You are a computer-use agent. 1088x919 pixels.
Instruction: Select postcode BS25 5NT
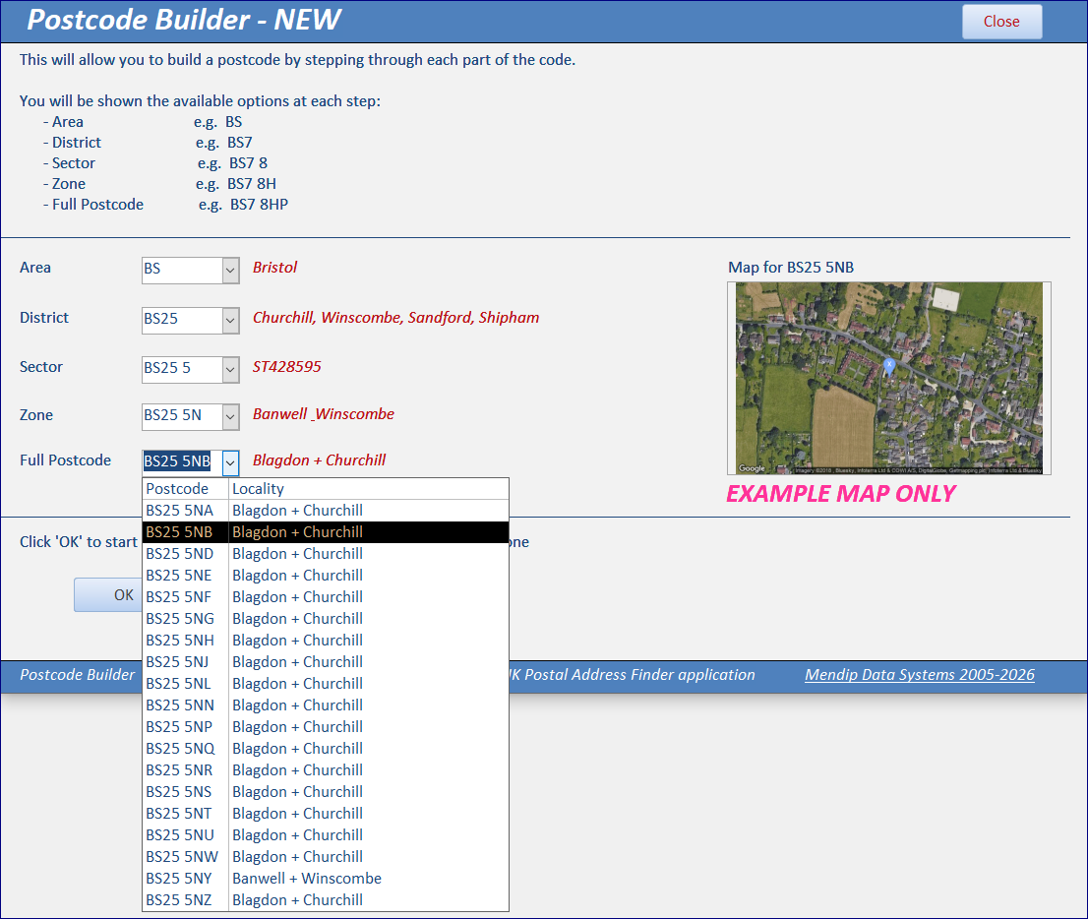[326, 814]
